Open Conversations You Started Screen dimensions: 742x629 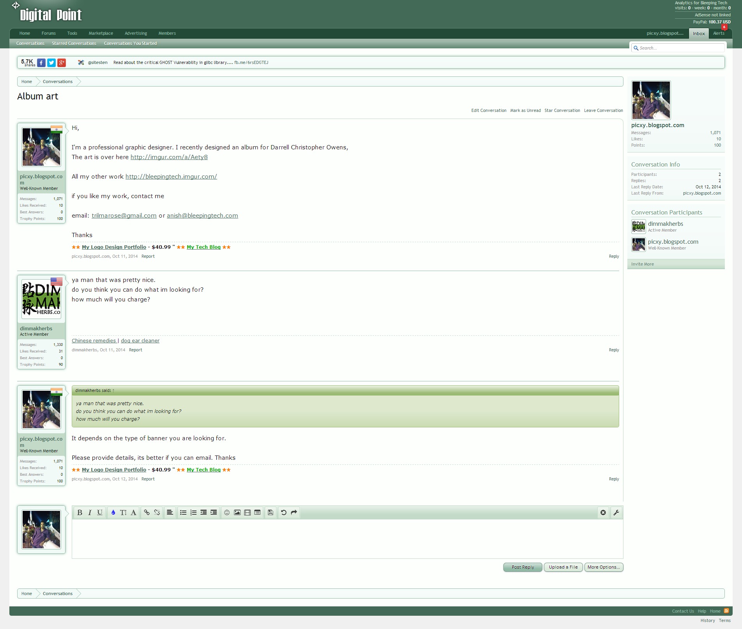coord(130,43)
